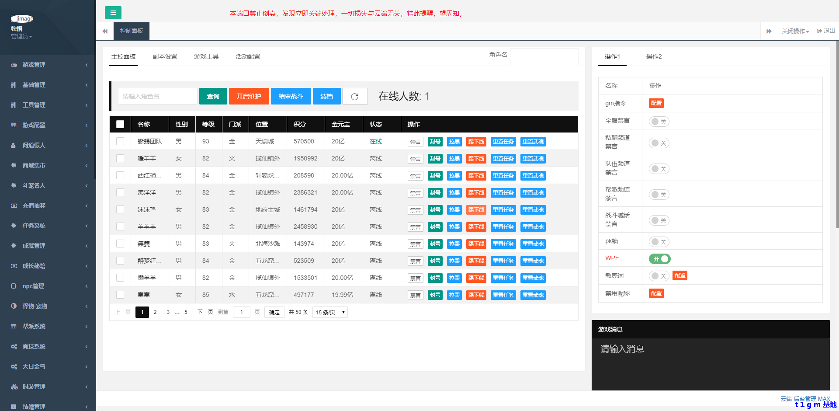Viewport: 839px width, 411px height.
Task: Check the select-all checkbox in table header
Action: pos(120,124)
